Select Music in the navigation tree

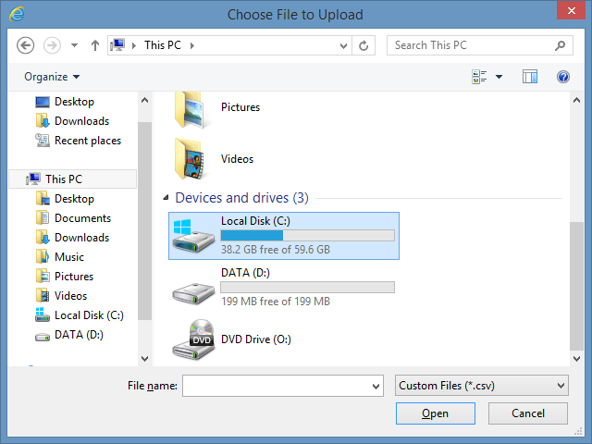point(69,257)
